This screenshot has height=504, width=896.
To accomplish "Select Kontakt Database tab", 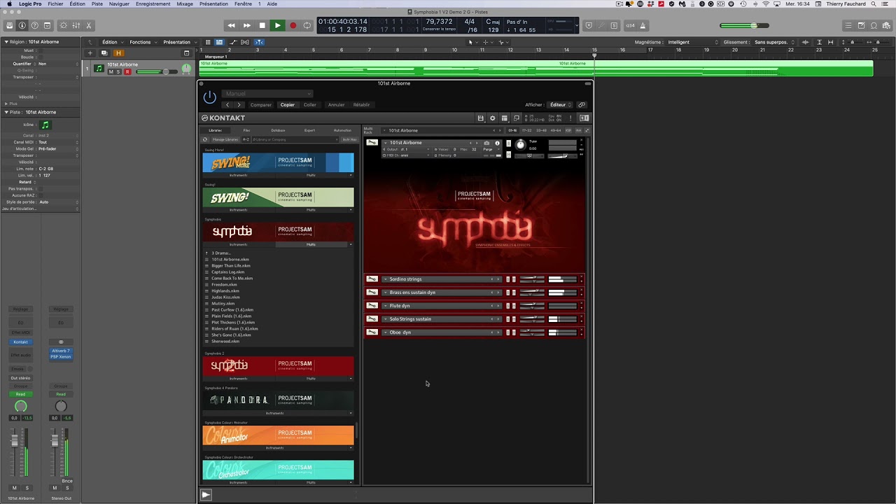I will [278, 130].
